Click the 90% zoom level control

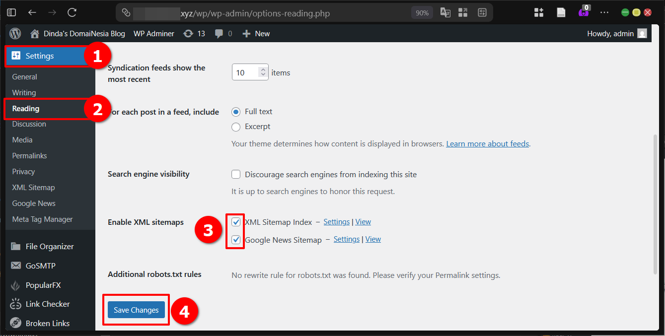[422, 13]
